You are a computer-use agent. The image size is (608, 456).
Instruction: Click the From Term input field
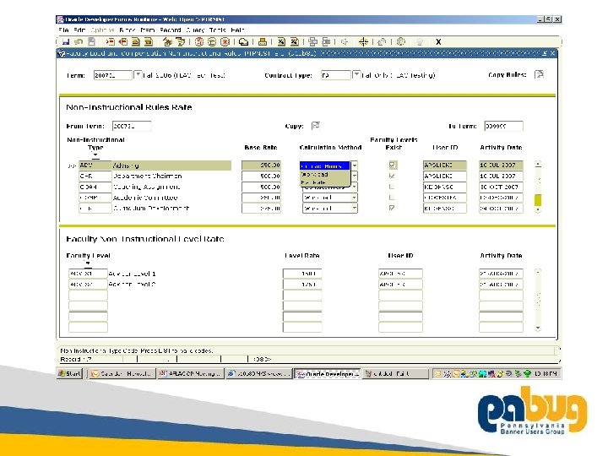132,126
